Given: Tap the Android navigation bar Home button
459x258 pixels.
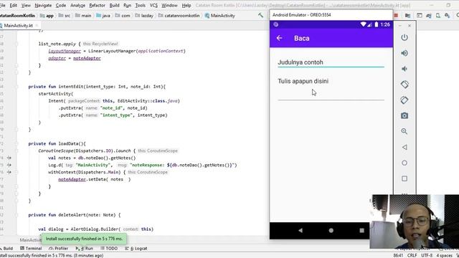Looking at the screenshot, I should [331, 231].
